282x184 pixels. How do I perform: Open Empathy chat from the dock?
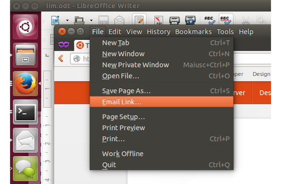pyautogui.click(x=25, y=168)
